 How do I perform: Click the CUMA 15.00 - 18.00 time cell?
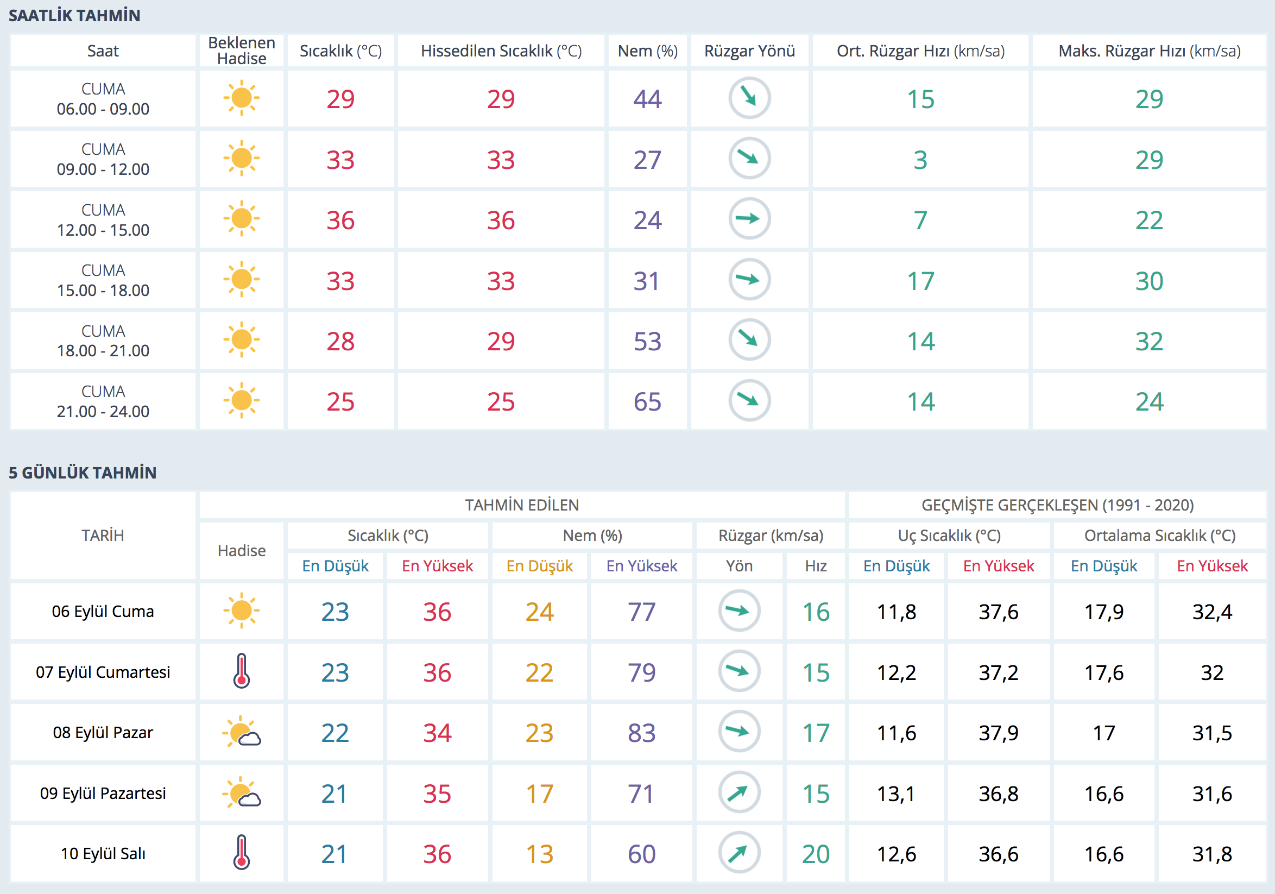(x=103, y=280)
